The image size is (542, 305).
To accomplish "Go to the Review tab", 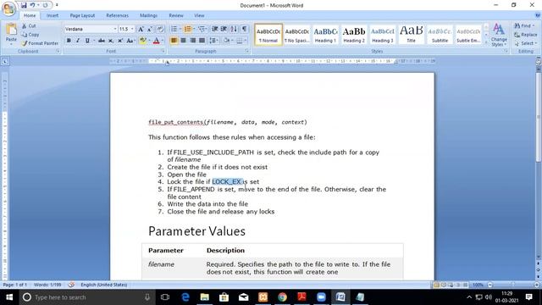I will tap(176, 15).
